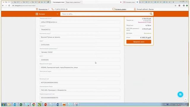Click the total weight value 4.738 кг
Viewport: 190px width, 107px height.
148,26
